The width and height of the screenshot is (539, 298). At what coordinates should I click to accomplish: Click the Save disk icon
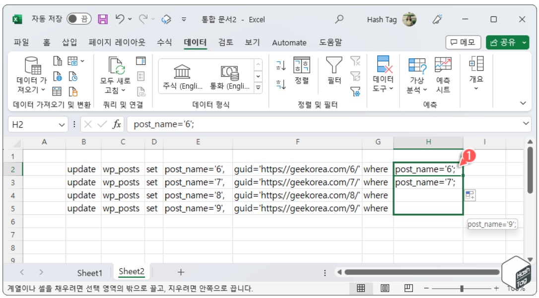[x=103, y=19]
